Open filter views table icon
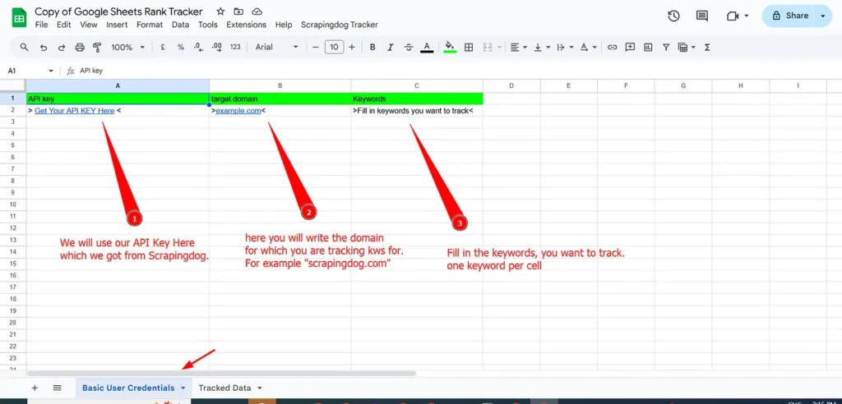842x404 pixels. pos(683,47)
